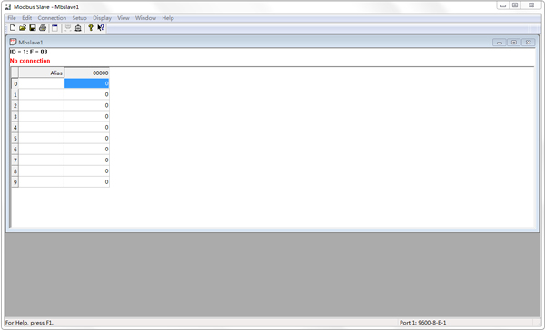Click the context help arrow-question icon
Image resolution: width=545 pixels, height=330 pixels.
[101, 28]
